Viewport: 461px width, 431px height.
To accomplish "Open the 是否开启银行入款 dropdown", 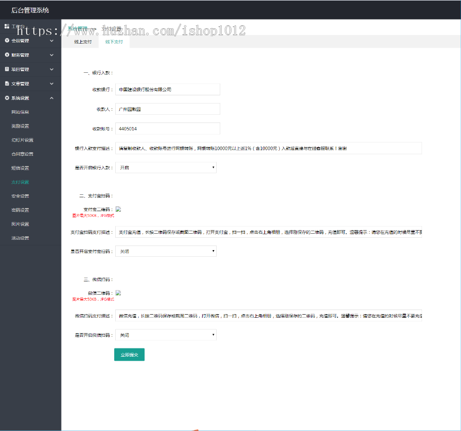I will click(x=165, y=167).
